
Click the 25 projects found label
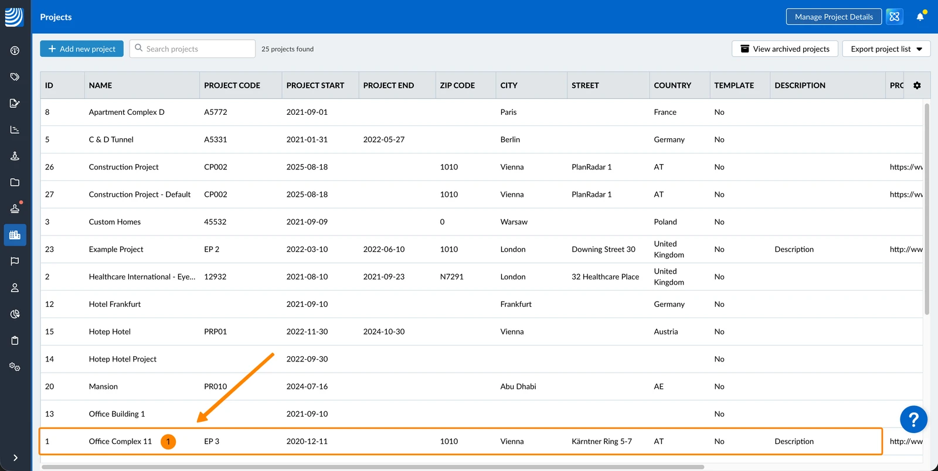point(287,49)
